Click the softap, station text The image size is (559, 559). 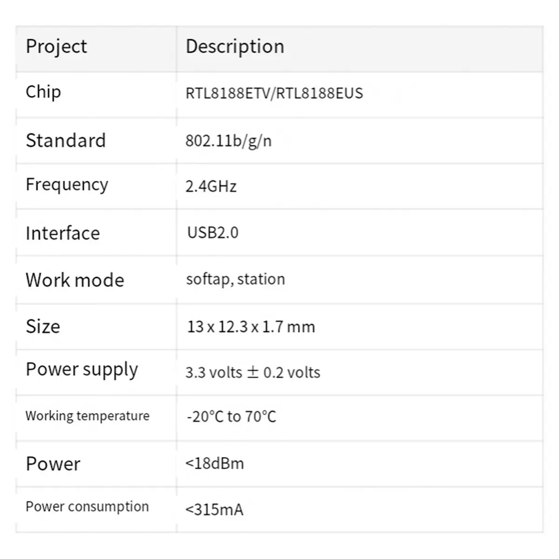(236, 279)
